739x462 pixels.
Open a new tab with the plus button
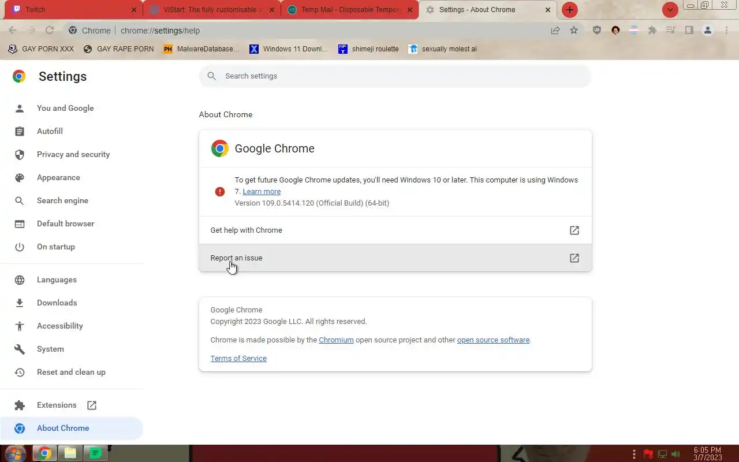570,10
